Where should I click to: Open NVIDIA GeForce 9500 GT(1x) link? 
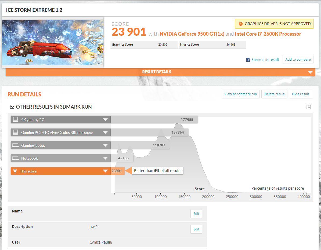point(192,34)
